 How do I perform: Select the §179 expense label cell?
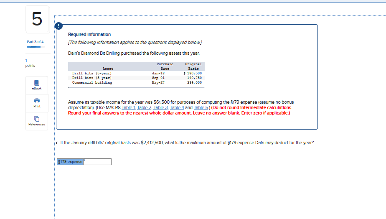(70, 162)
